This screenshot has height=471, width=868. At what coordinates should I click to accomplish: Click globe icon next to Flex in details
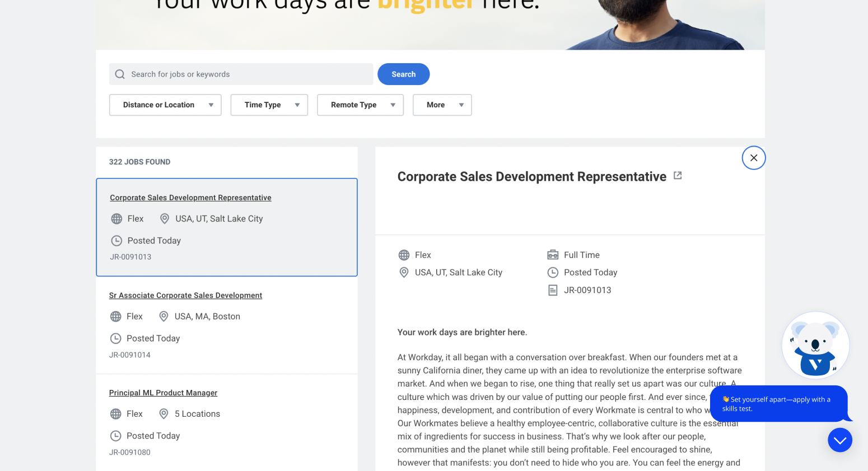(404, 255)
